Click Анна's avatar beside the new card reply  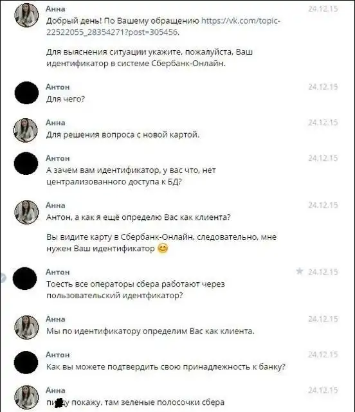coord(26,130)
